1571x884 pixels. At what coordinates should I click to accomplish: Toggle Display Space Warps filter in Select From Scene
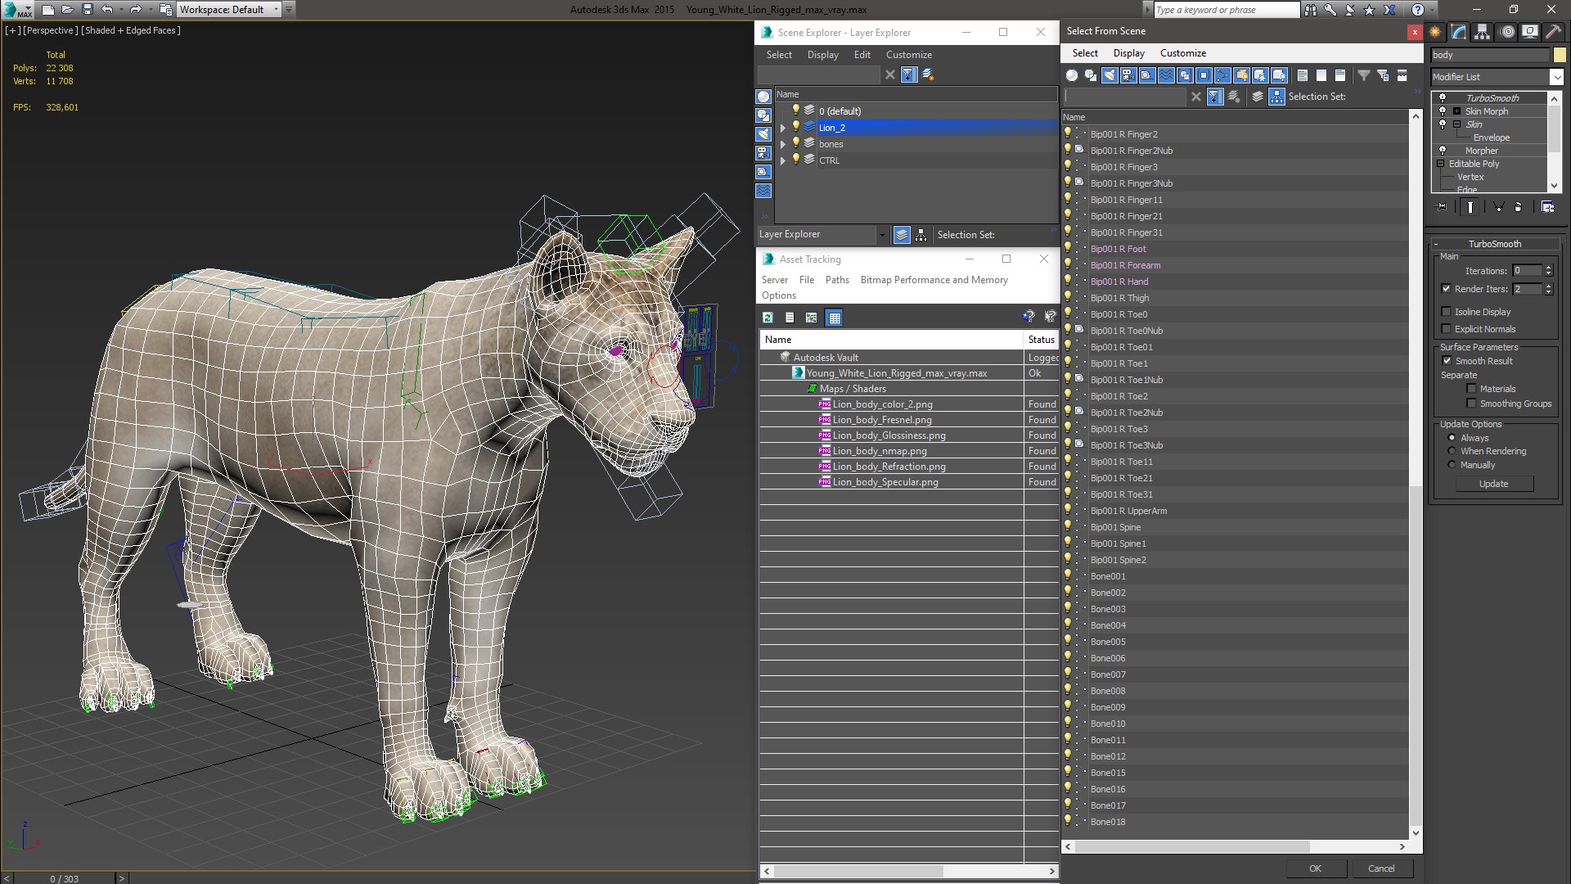point(1166,75)
